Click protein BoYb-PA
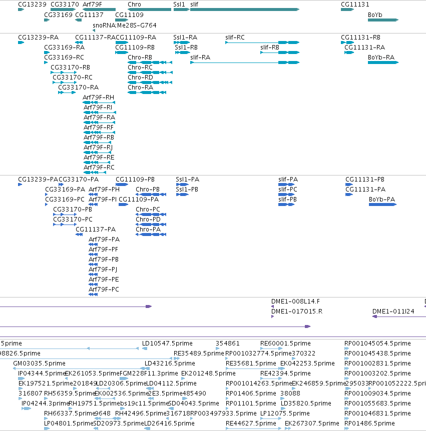The image size is (426, 431). click(x=383, y=204)
